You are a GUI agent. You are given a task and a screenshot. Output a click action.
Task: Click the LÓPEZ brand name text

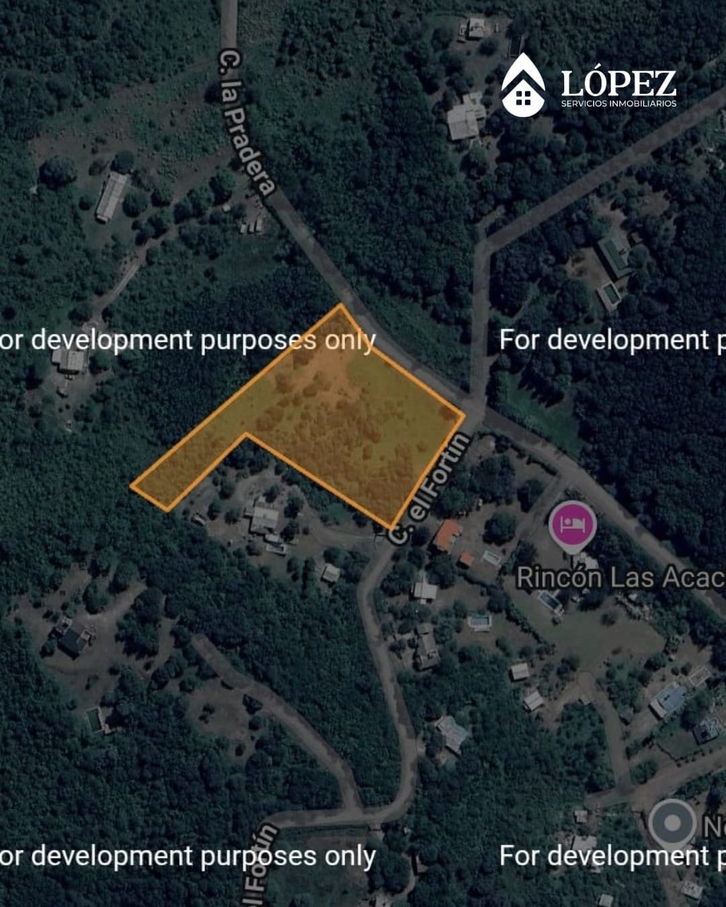[618, 83]
